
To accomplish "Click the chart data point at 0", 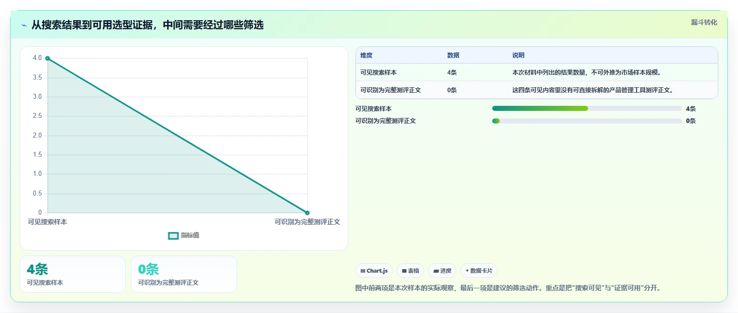I will [x=307, y=213].
